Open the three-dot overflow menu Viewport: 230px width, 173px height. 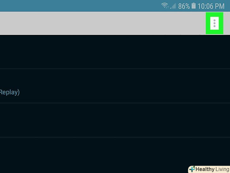215,23
